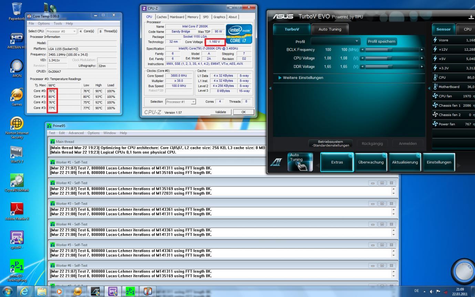Screen dimensions: 475x297
Task: Open the Profil dropdown in TurboV
Action: pos(336,41)
